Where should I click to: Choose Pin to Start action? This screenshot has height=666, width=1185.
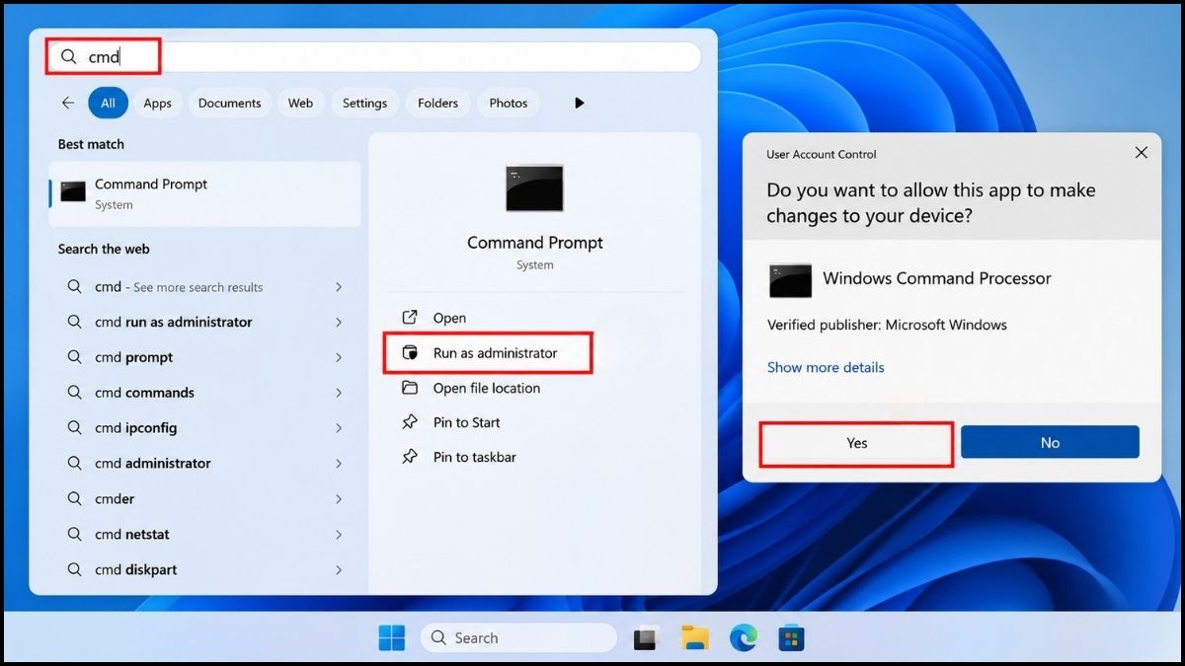pos(534,422)
